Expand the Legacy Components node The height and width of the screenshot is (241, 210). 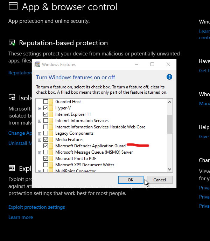pyautogui.click(x=40, y=133)
